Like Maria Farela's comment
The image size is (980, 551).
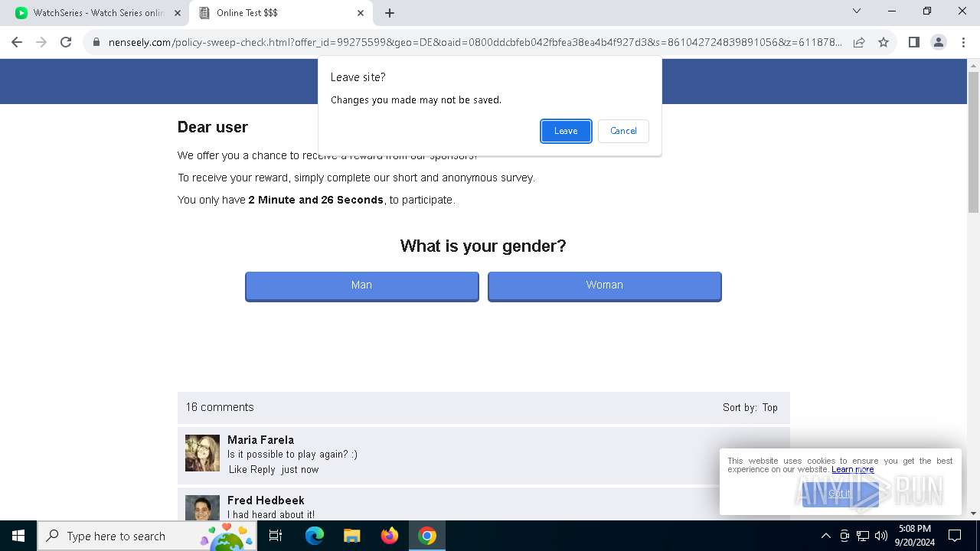(237, 470)
